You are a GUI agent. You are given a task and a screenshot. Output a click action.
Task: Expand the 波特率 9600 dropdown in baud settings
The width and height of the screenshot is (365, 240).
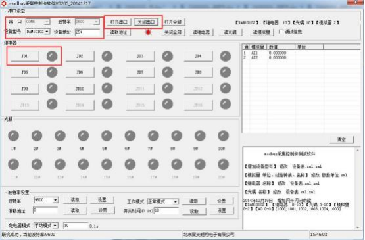[x=46, y=200]
